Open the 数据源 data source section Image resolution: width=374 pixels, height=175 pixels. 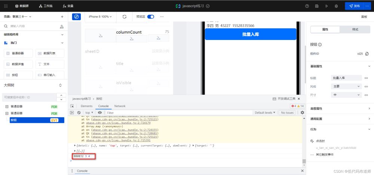coord(22,6)
